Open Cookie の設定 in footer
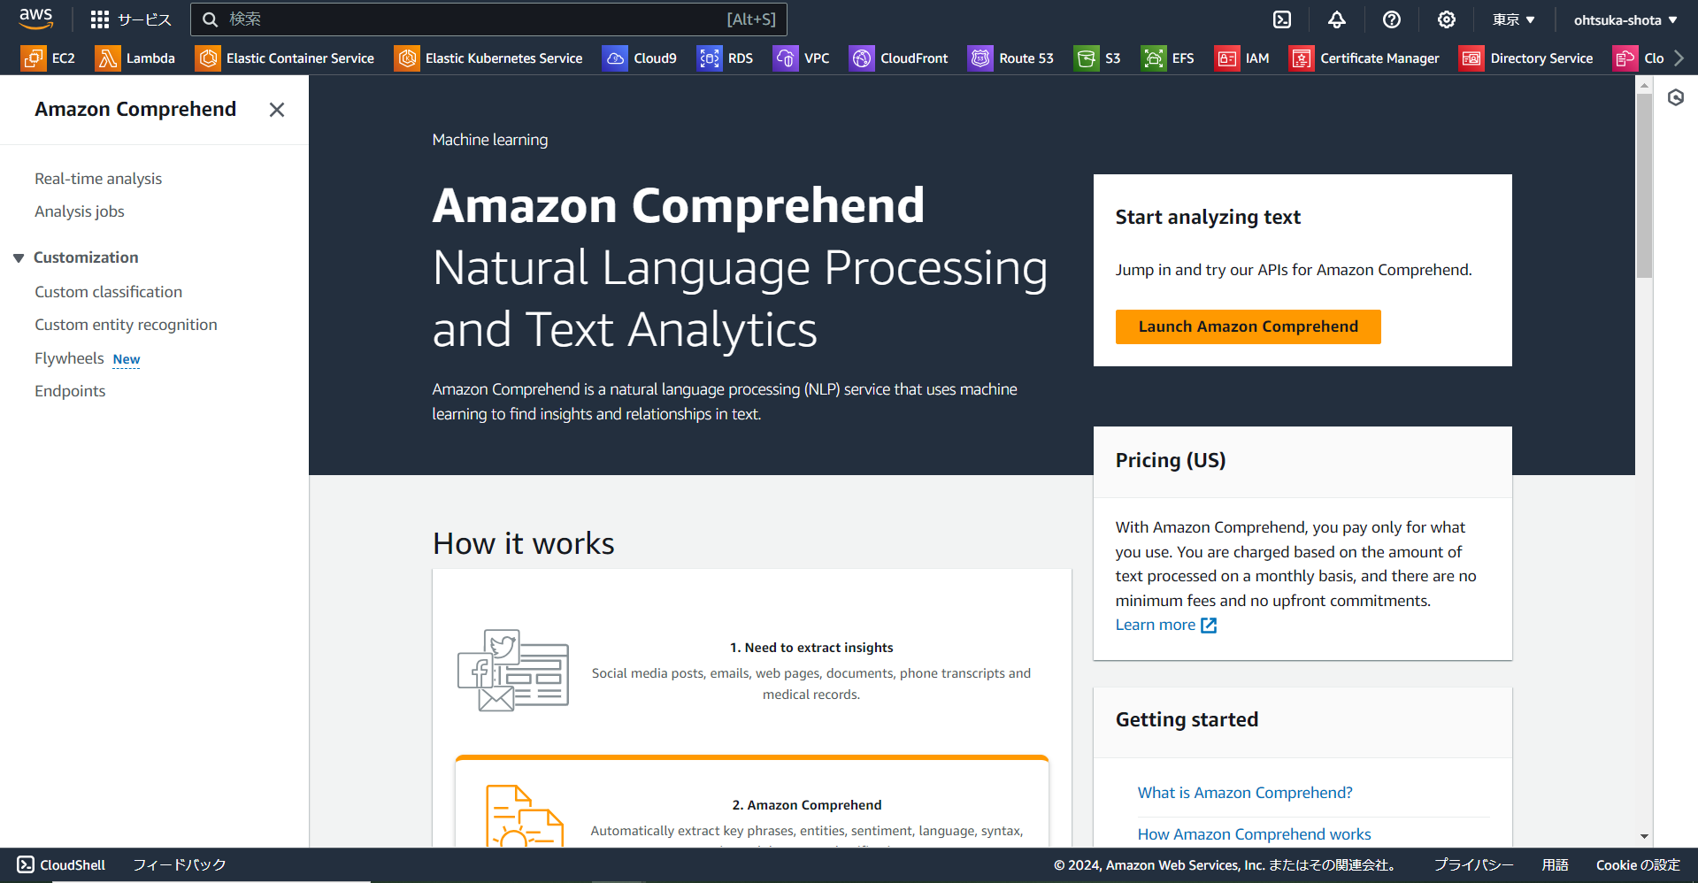 tap(1638, 864)
